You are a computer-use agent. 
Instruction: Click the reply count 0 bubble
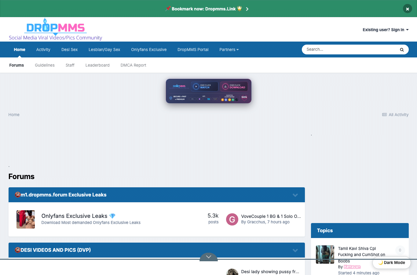point(400,250)
